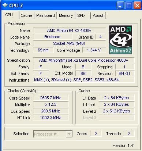Click the Brand ID value 4
This screenshot has width=142, height=151.
[101, 37]
